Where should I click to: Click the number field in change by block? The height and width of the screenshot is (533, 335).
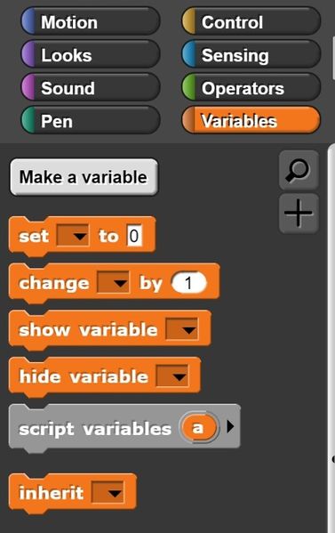[x=188, y=282]
